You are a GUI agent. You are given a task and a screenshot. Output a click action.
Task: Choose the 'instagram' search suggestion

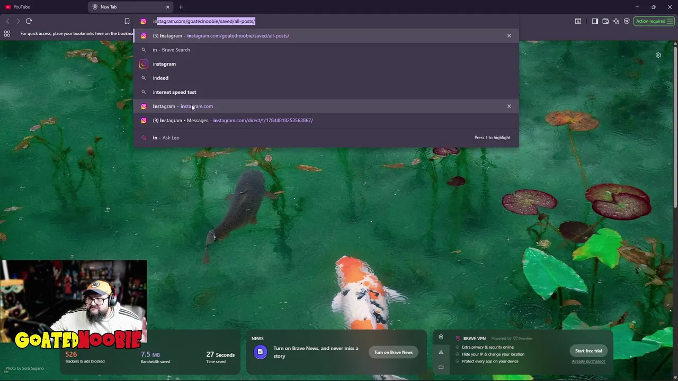pyautogui.click(x=326, y=63)
